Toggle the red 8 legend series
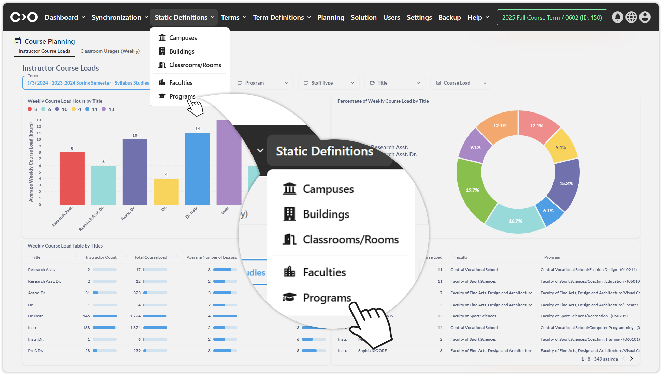 pyautogui.click(x=30, y=109)
